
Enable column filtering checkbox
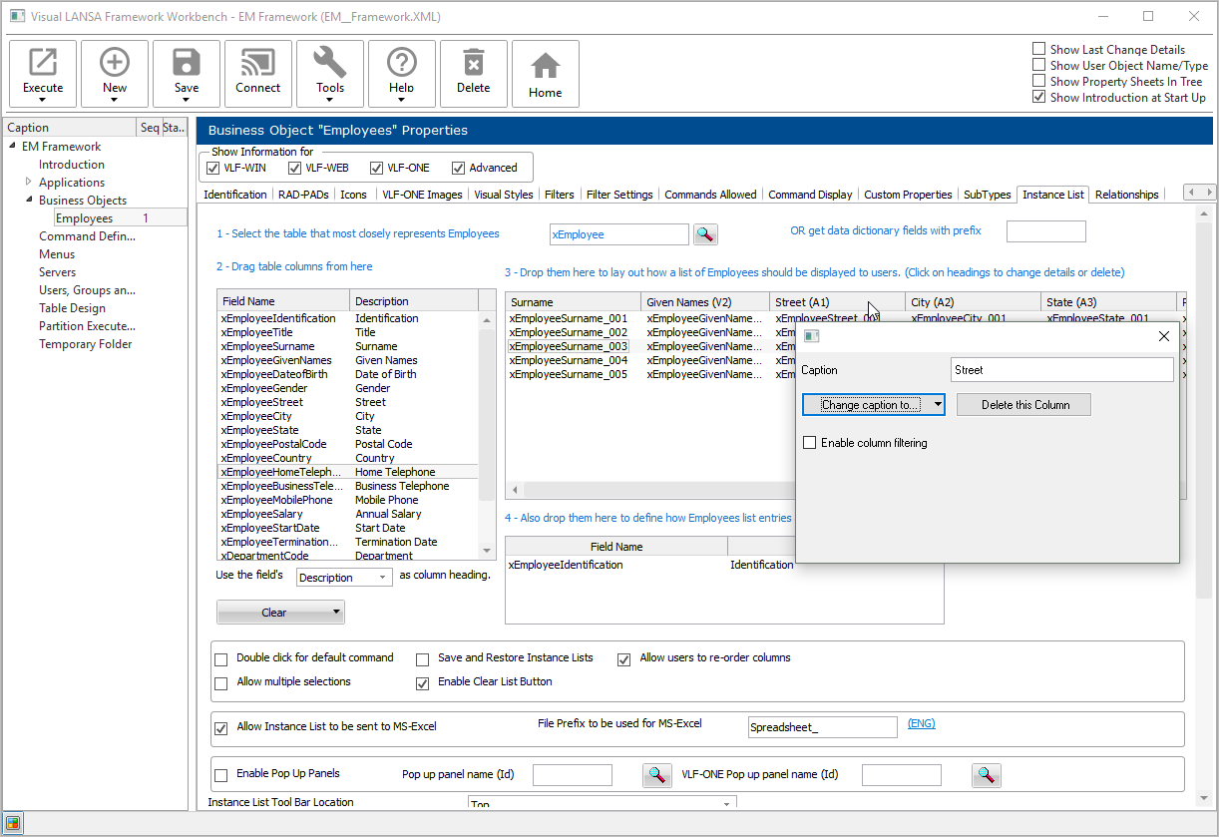pyautogui.click(x=810, y=443)
